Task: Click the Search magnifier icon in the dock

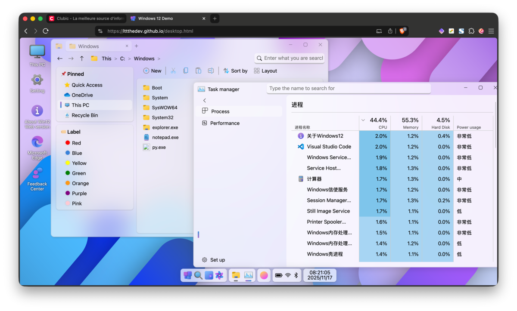Action: [198, 275]
